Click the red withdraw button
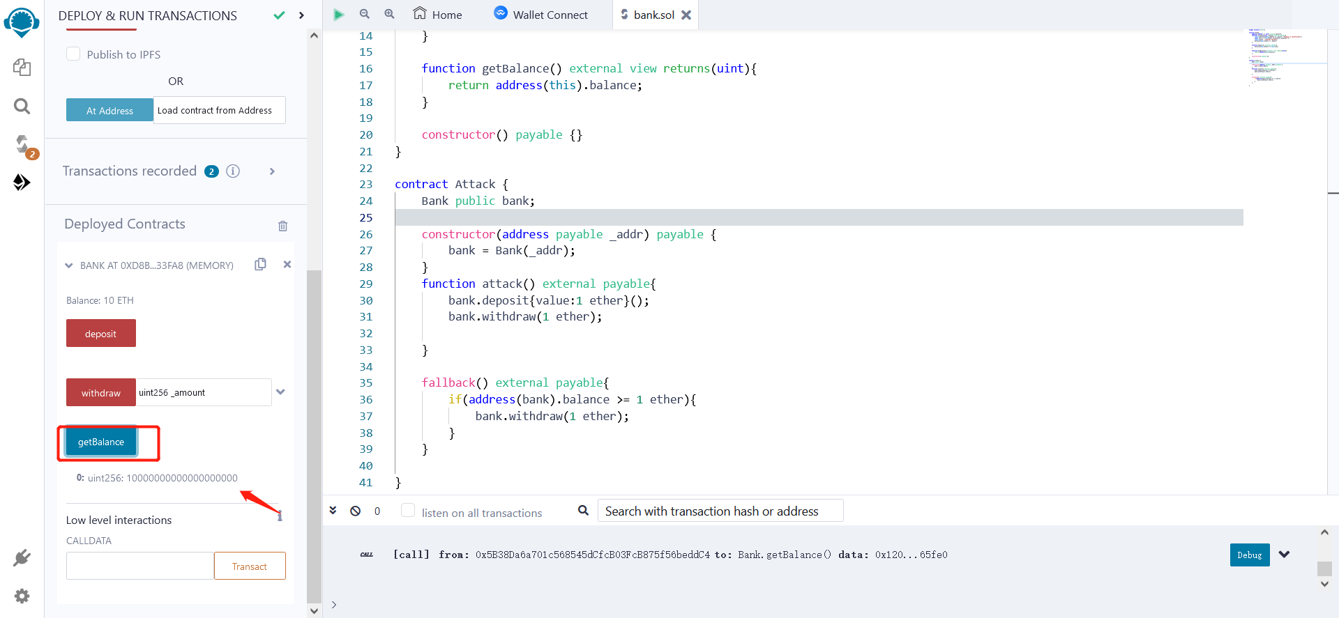The image size is (1339, 618). click(101, 392)
